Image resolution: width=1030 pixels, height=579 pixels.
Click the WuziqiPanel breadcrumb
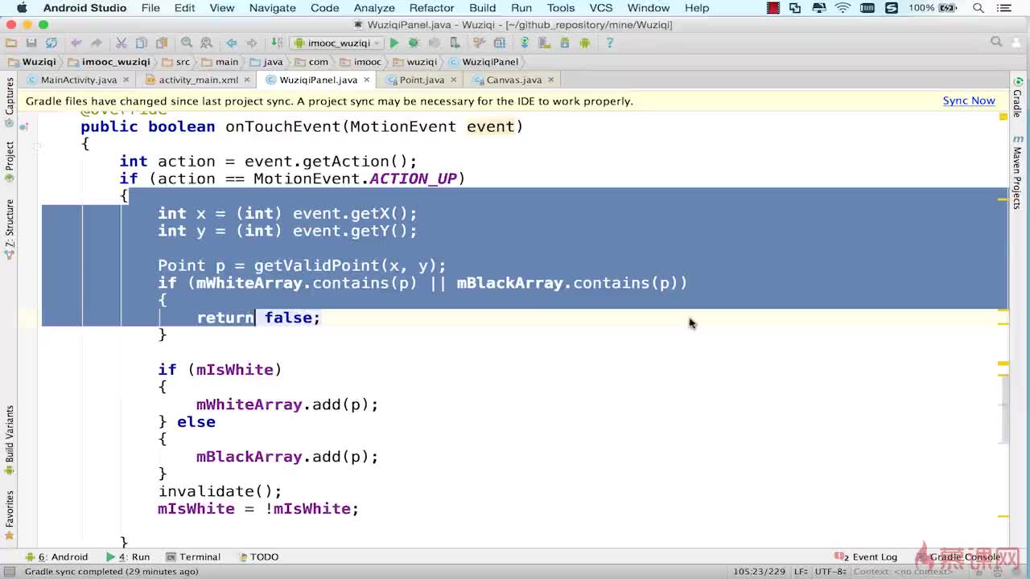pos(484,61)
